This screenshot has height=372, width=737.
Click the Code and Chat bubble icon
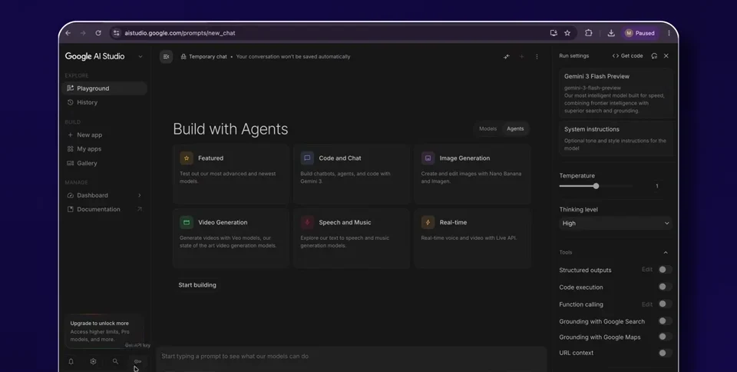coord(307,158)
